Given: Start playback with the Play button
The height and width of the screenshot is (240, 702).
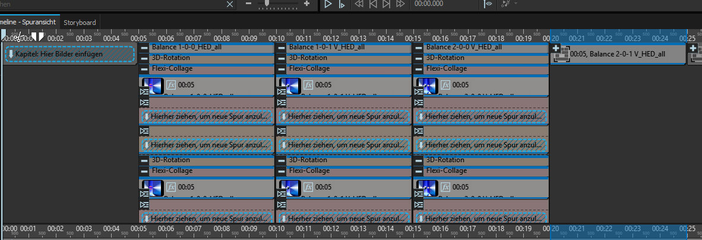Looking at the screenshot, I should click(328, 4).
